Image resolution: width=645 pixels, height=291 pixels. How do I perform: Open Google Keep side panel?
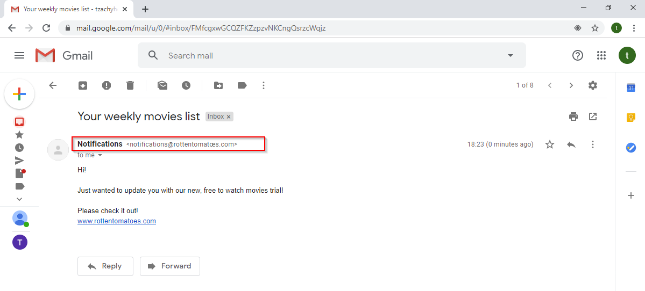pyautogui.click(x=631, y=118)
